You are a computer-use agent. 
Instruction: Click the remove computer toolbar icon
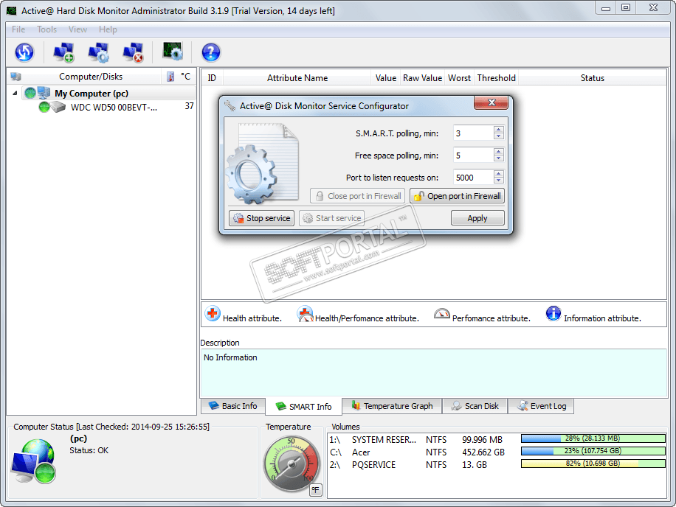pos(133,52)
